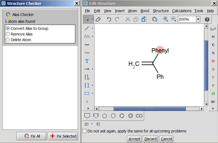This screenshot has width=218, height=143.
Task: Expand the chain tool options arrow
Action: click(x=92, y=37)
